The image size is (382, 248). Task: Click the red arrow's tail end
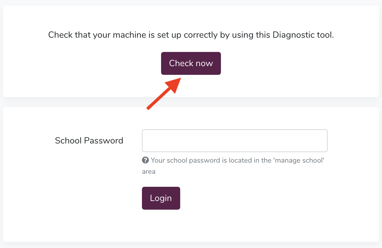click(148, 108)
